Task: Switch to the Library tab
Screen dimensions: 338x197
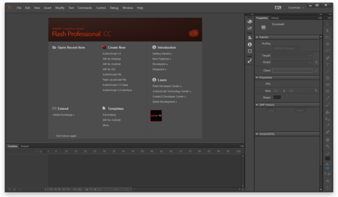Action: coord(275,18)
